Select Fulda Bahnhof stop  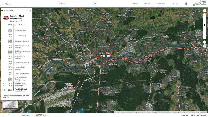pyautogui.click(x=20, y=25)
